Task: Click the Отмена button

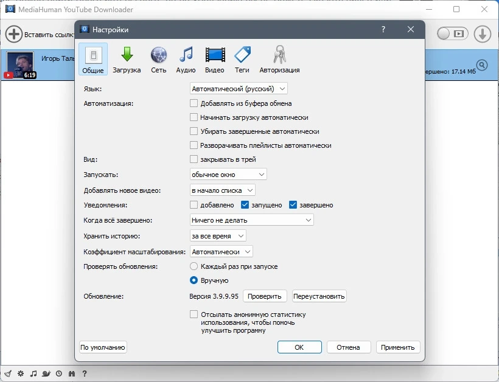Action: 349,347
